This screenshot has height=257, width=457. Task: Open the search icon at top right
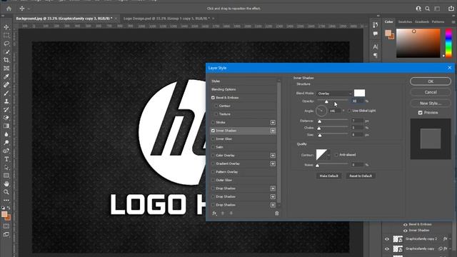[427, 9]
